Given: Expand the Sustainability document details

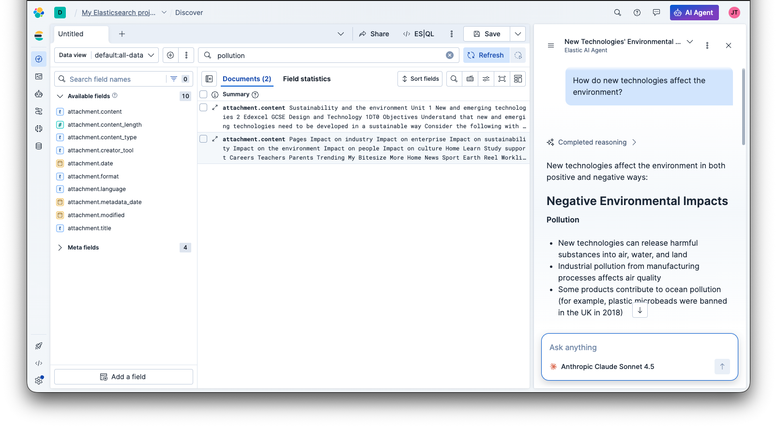Looking at the screenshot, I should (x=215, y=107).
